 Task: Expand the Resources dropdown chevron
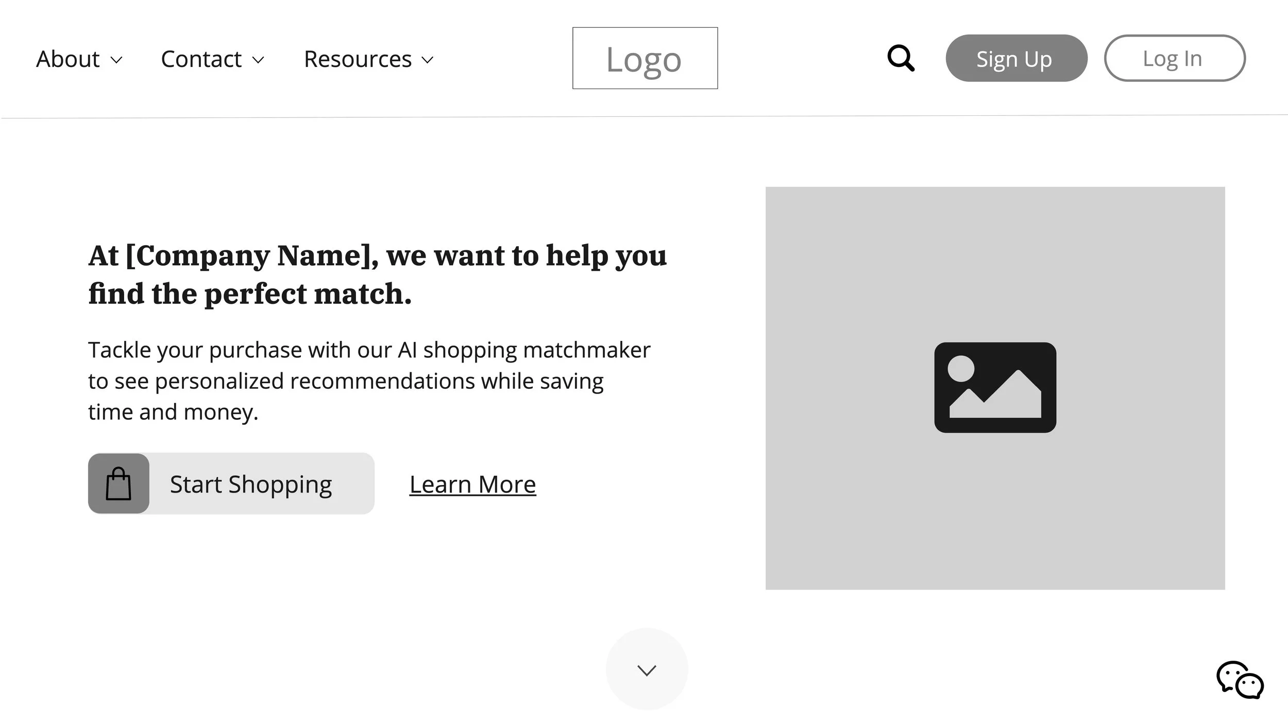[427, 60]
